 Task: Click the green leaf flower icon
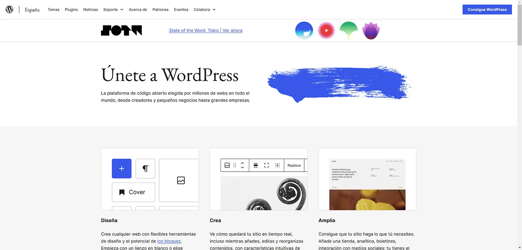(348, 30)
